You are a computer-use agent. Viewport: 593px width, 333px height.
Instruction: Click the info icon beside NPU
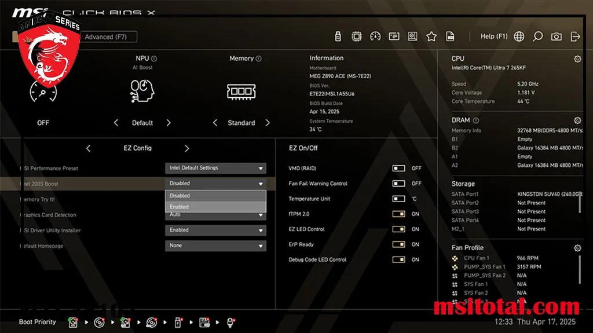(154, 58)
